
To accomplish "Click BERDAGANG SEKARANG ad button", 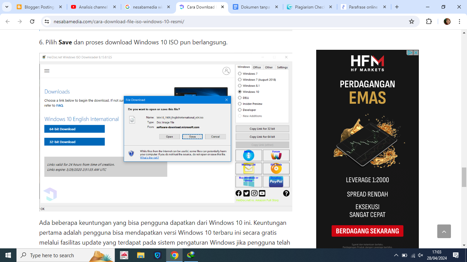I will pos(368,231).
